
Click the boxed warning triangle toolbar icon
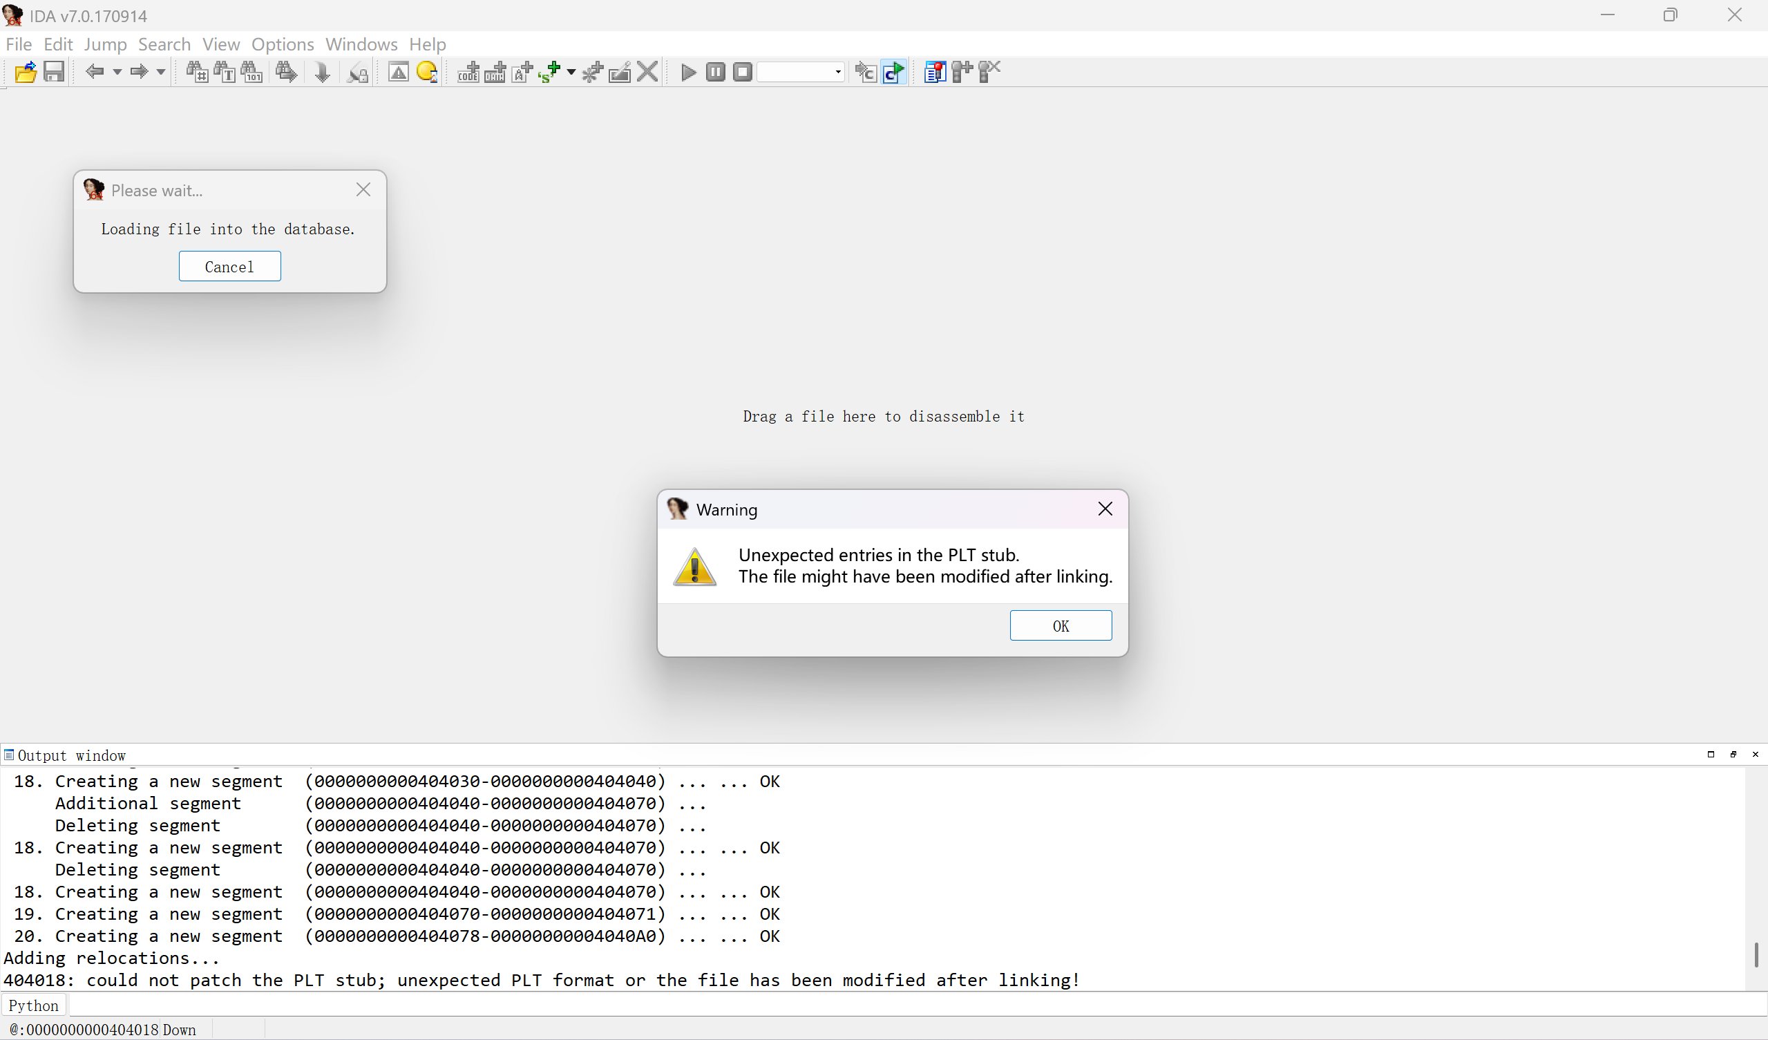399,72
